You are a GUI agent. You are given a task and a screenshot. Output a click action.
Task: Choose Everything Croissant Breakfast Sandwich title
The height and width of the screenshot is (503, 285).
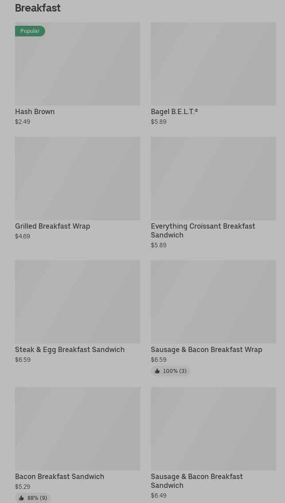pyautogui.click(x=203, y=231)
